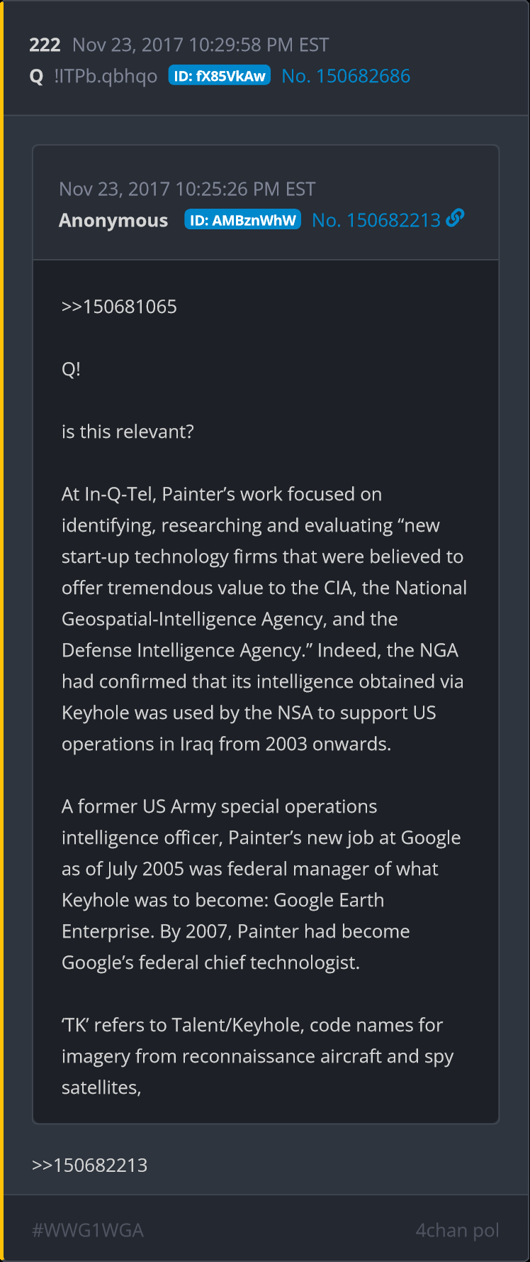Click the paragraph about Talent/Keyhole code names
The image size is (530, 1262).
coord(256,1056)
